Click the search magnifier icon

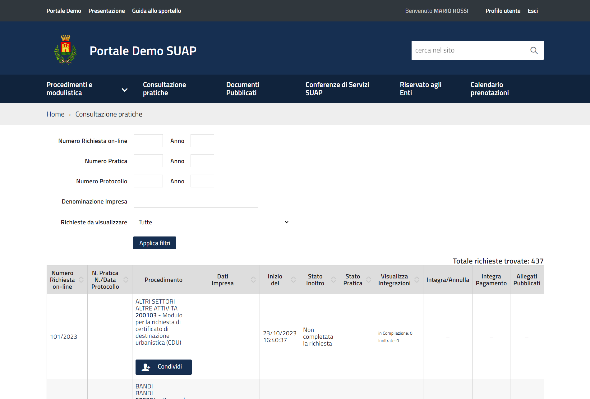(534, 50)
